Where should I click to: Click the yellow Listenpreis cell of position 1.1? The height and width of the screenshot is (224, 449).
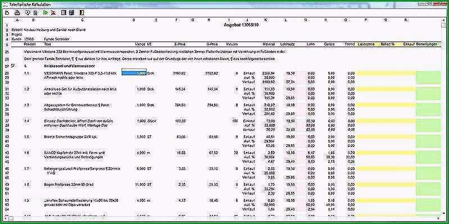tap(366, 73)
